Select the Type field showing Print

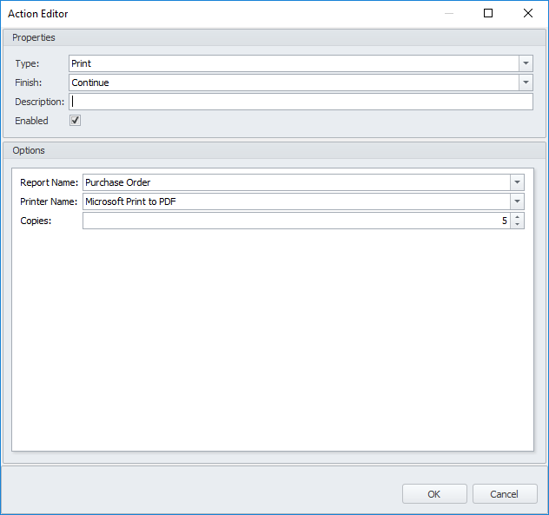pos(294,63)
